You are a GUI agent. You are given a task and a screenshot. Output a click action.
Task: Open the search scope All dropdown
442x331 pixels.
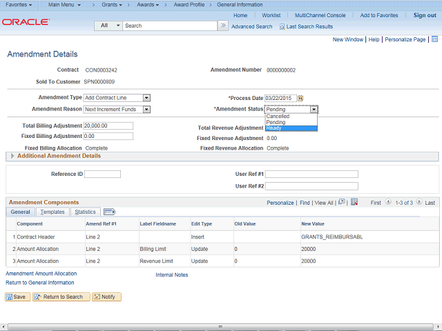coord(108,26)
